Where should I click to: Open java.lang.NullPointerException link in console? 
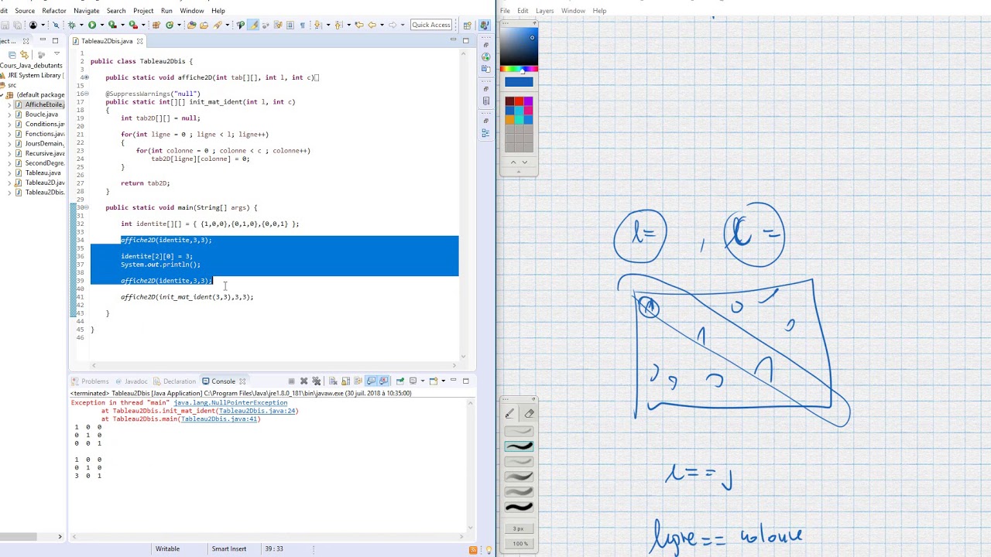pos(230,402)
